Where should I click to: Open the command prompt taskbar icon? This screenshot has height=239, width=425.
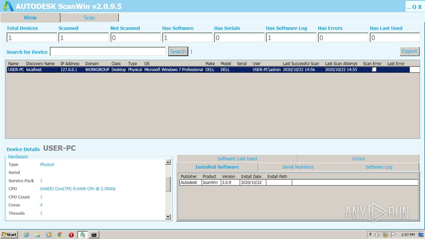[94, 235]
